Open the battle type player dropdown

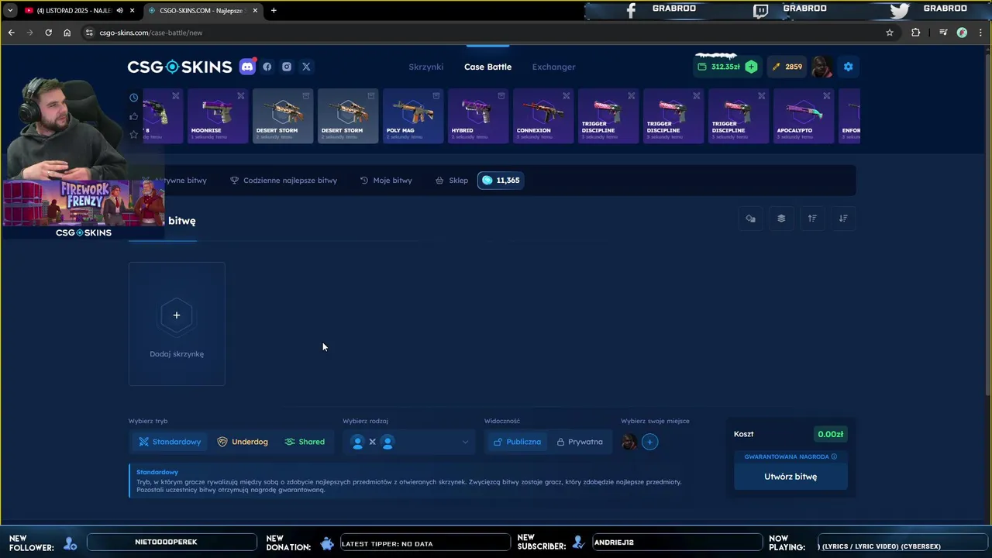click(408, 442)
